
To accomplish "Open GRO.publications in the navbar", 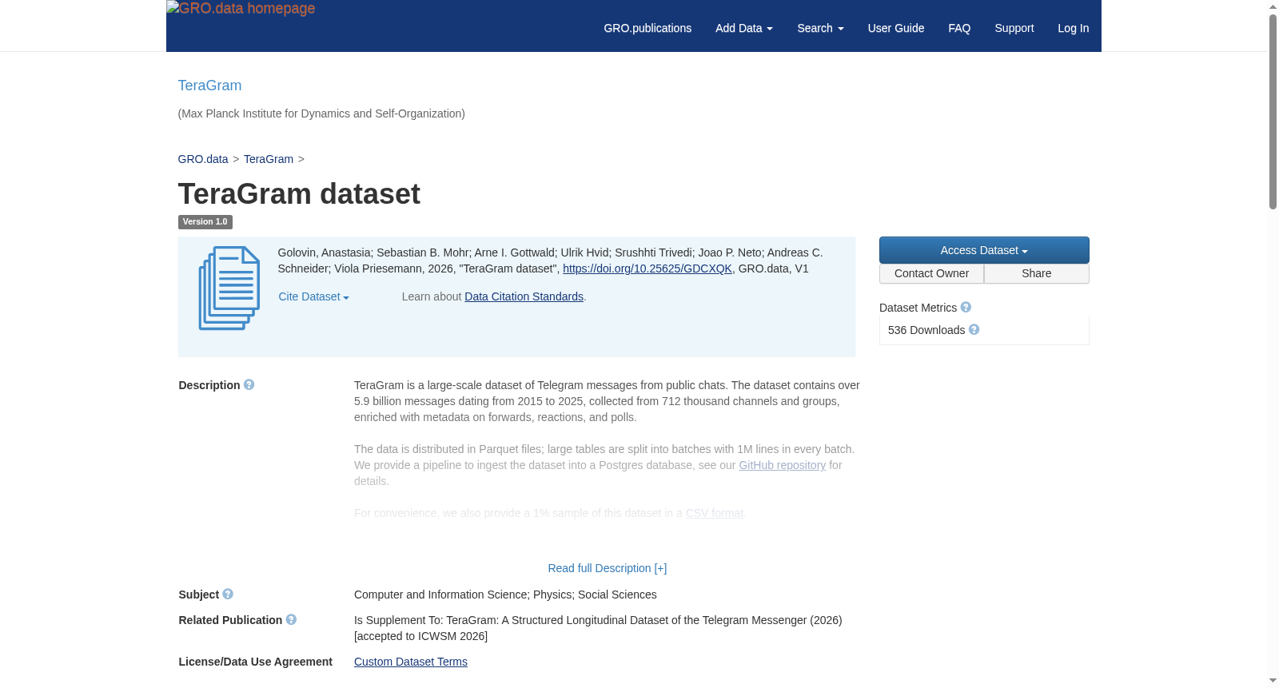I will click(647, 28).
